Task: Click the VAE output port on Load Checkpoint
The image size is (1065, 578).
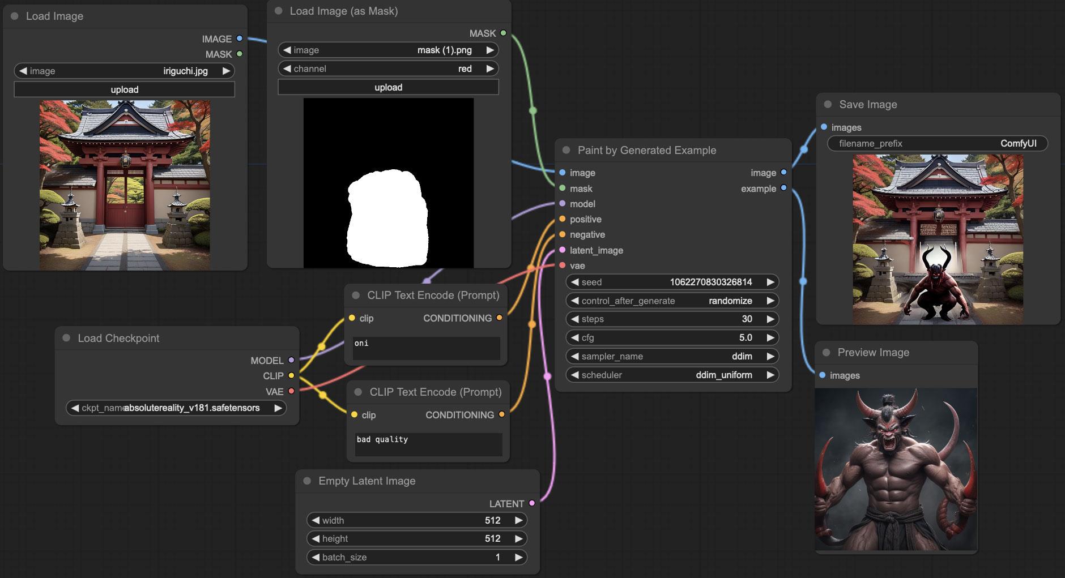Action: point(291,391)
